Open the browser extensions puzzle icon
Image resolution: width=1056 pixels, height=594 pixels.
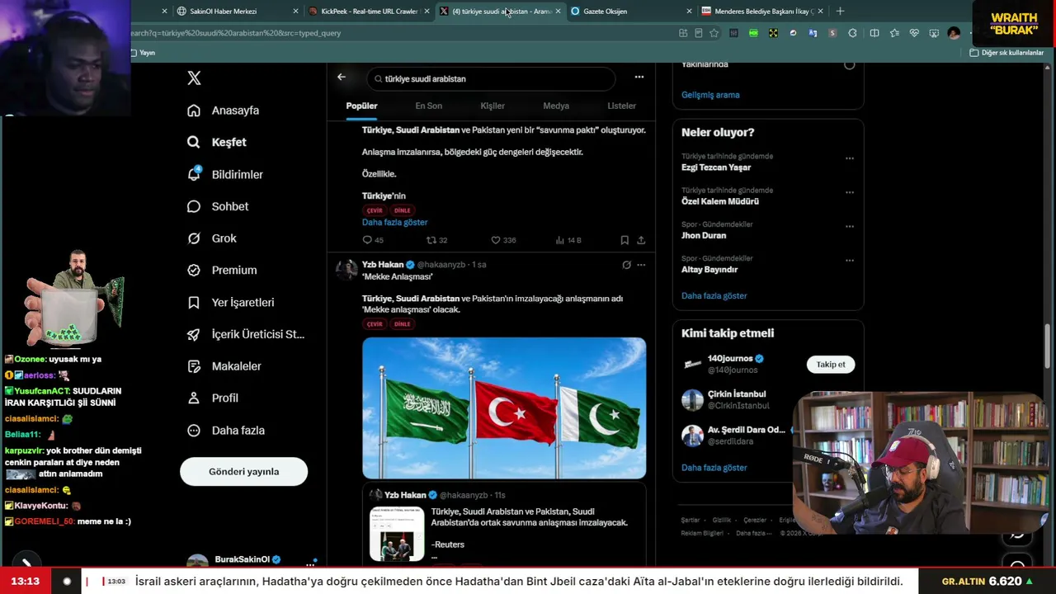852,33
